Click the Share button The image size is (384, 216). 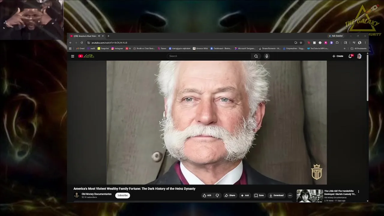tap(230, 195)
